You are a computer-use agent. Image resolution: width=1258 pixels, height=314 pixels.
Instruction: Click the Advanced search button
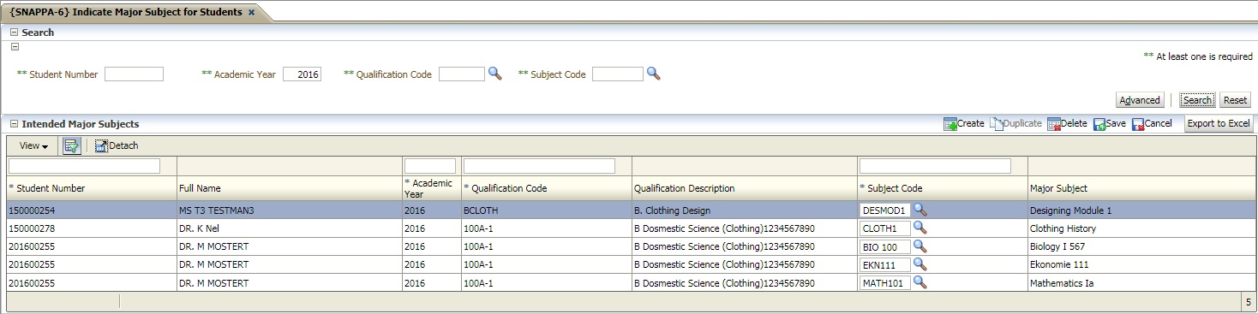1139,100
